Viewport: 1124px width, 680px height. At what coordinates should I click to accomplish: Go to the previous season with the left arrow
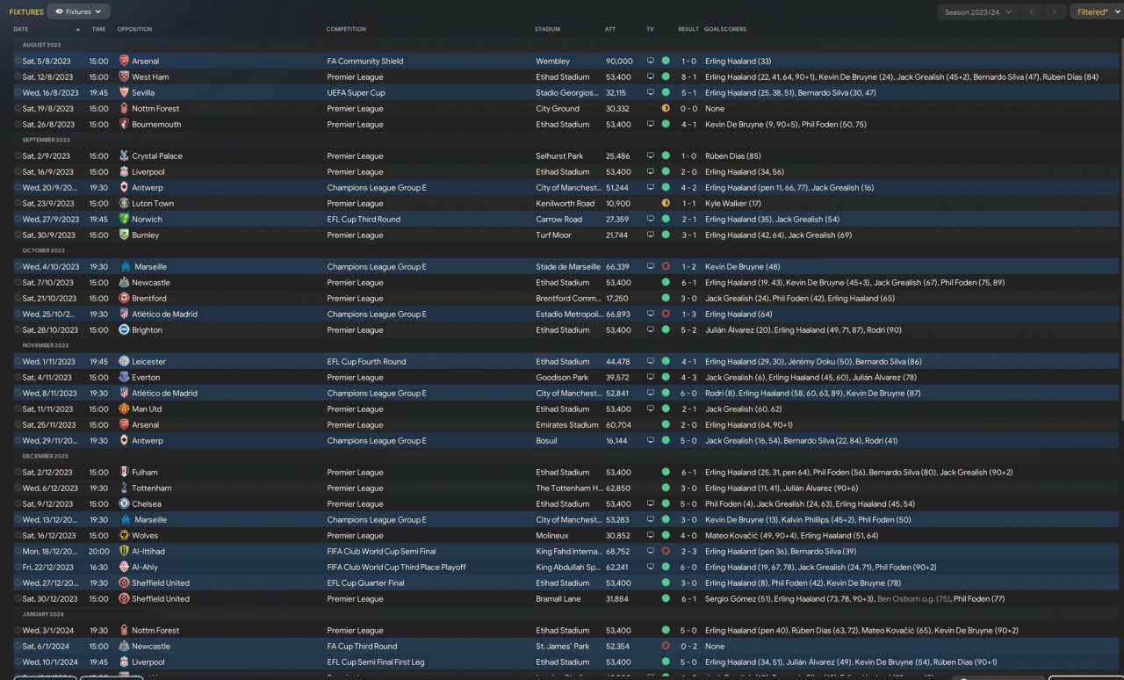1032,12
